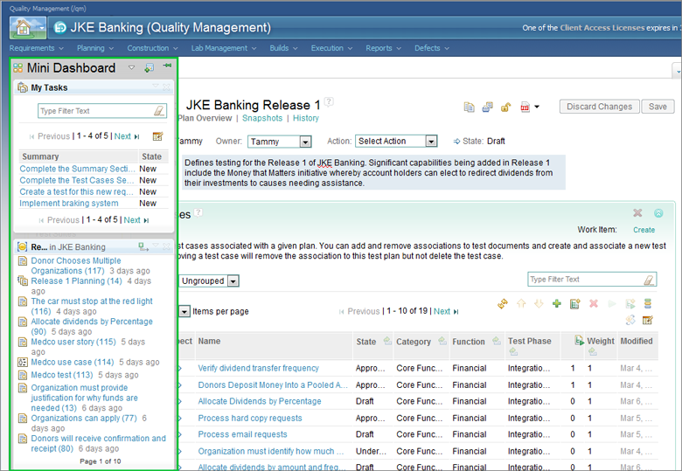Open the Select Action dropdown
Screen dimensions: 682x471
coord(395,142)
